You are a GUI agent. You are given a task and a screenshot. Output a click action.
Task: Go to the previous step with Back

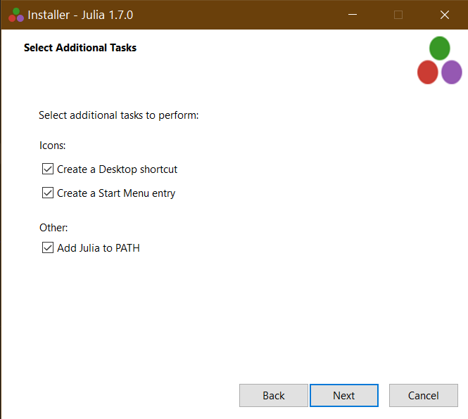click(273, 396)
